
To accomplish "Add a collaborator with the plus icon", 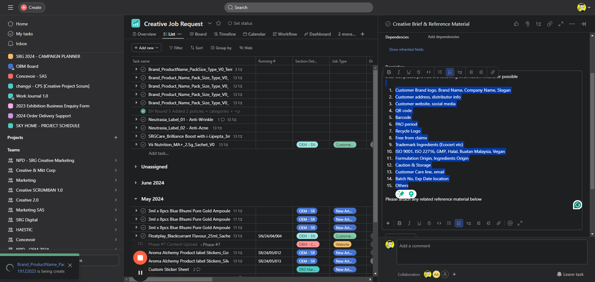I will pos(454,274).
